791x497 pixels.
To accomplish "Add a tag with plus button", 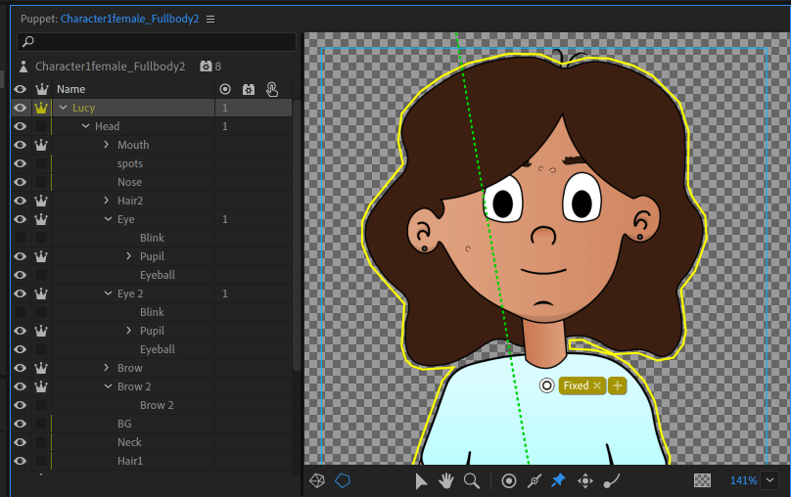I will click(617, 385).
